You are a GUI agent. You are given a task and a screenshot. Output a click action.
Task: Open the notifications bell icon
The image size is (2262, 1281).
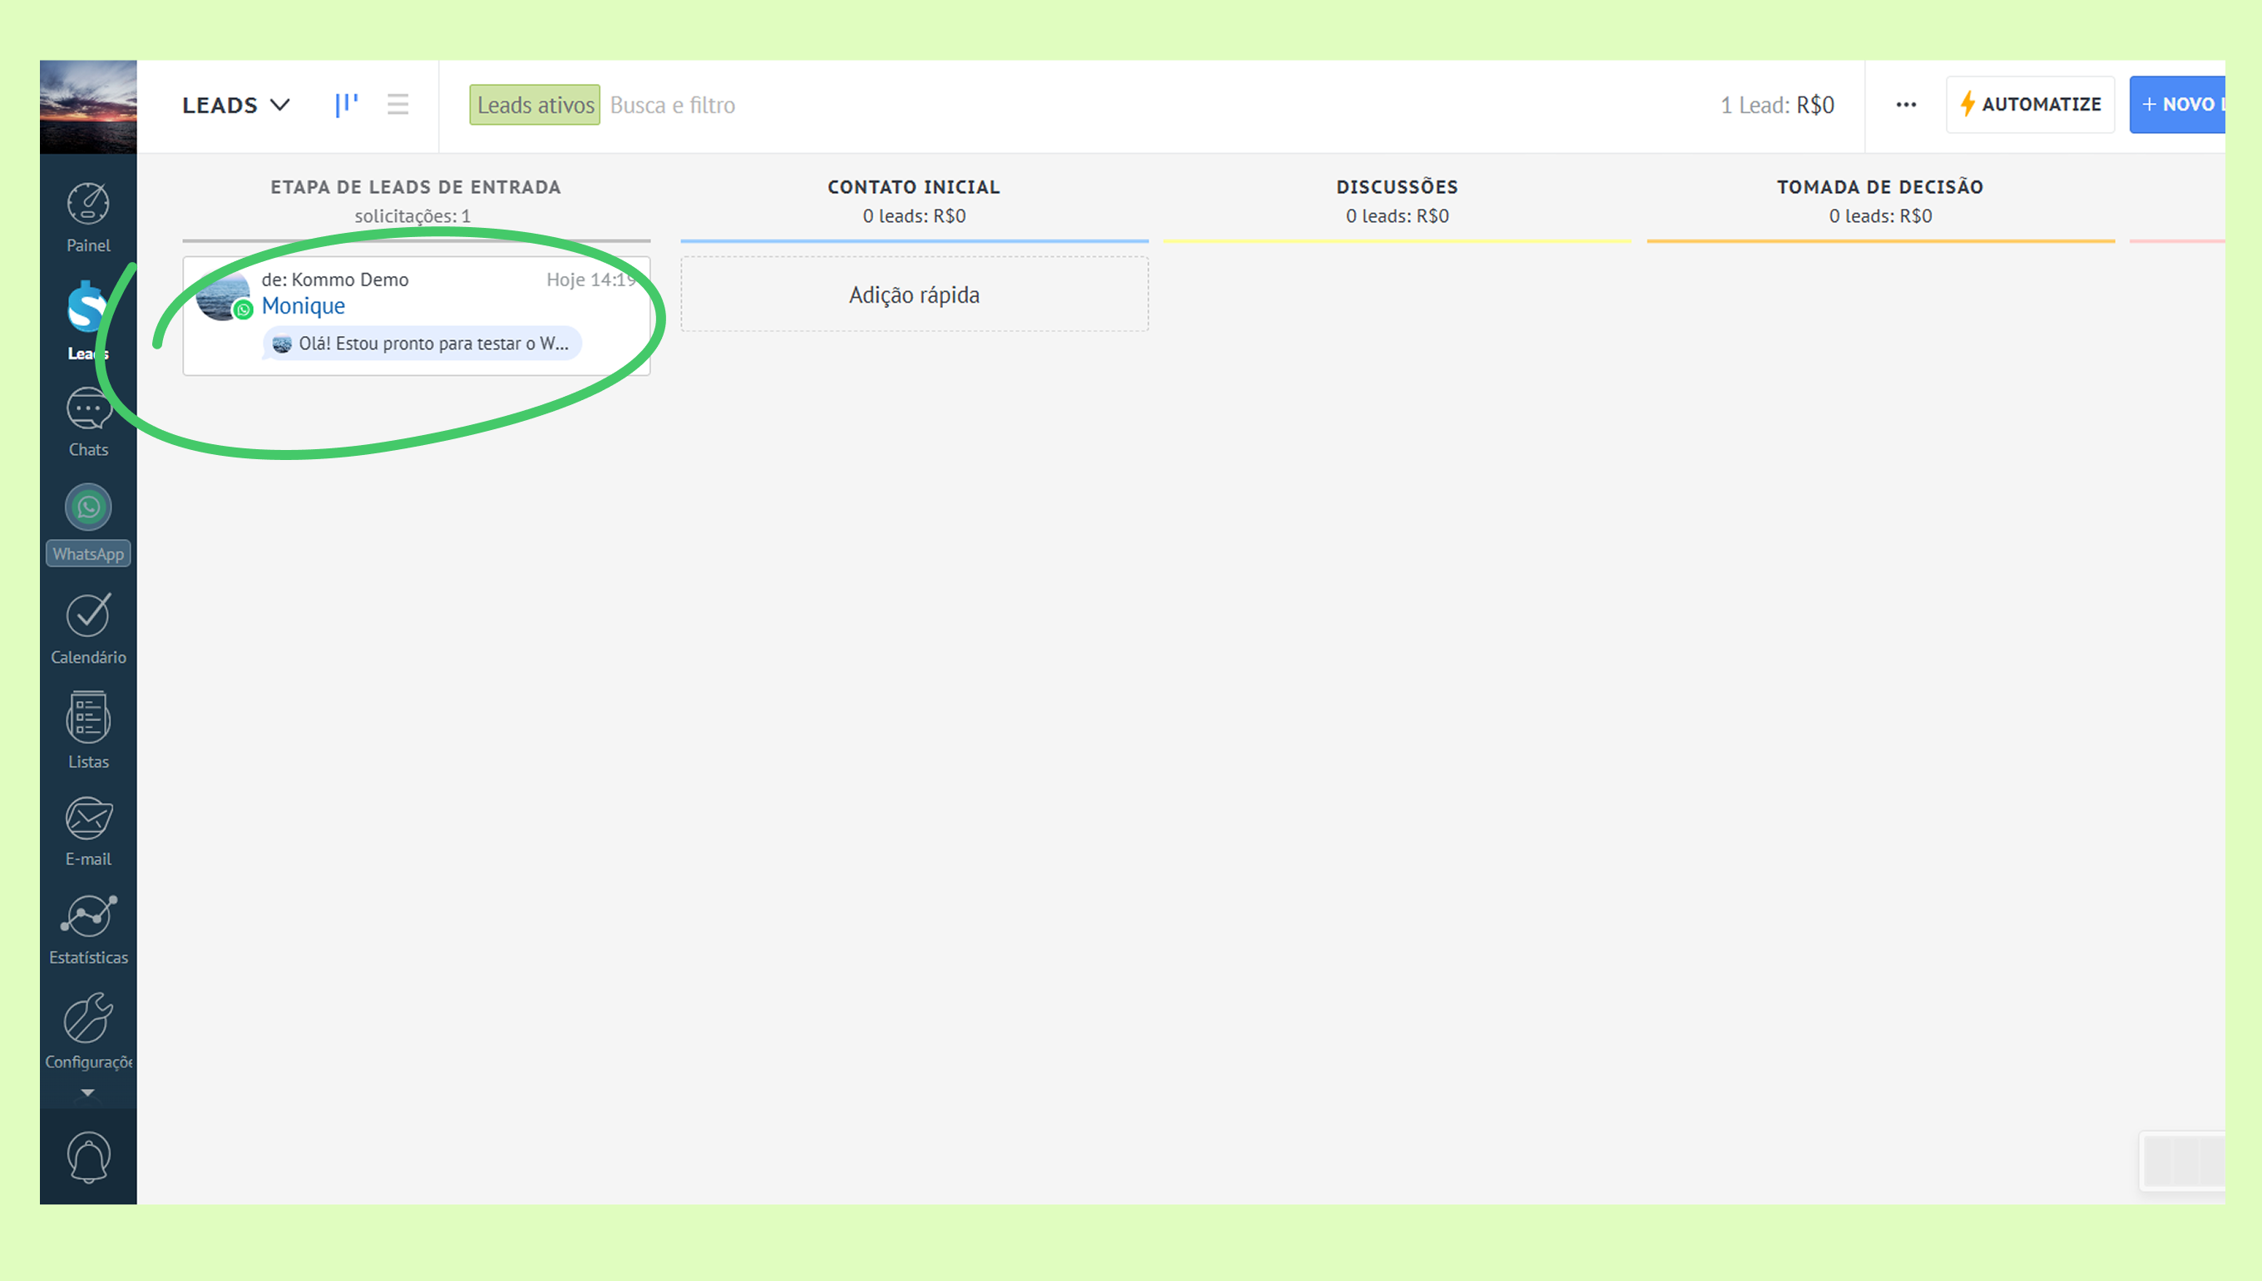88,1157
